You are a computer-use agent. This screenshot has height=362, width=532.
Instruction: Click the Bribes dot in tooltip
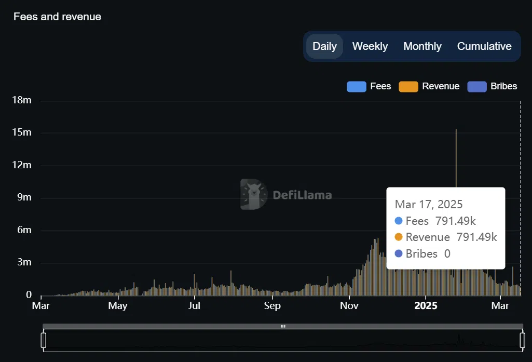click(x=399, y=253)
